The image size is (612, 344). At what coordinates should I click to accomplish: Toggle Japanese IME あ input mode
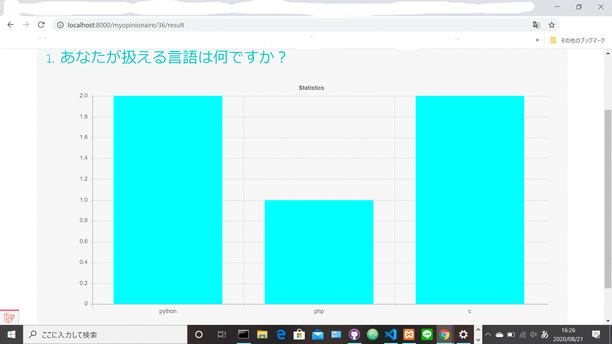pyautogui.click(x=545, y=334)
